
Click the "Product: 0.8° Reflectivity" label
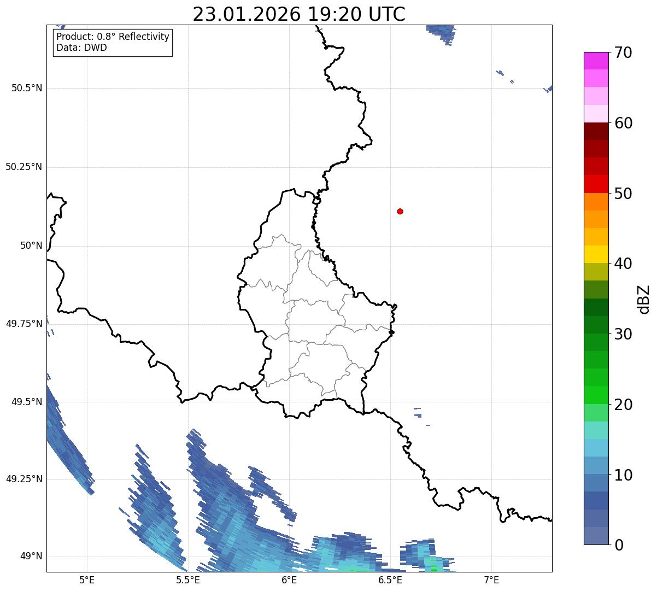113,37
